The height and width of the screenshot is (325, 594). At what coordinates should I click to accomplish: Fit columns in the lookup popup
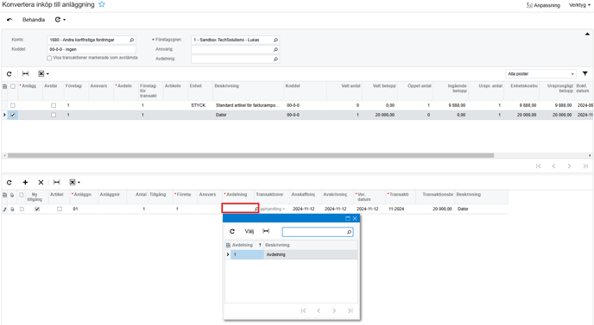[266, 231]
